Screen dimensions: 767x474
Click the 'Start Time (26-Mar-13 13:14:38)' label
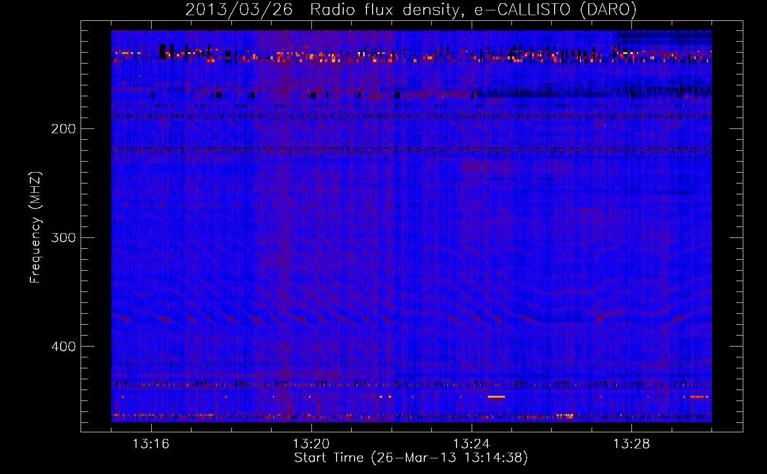point(411,458)
